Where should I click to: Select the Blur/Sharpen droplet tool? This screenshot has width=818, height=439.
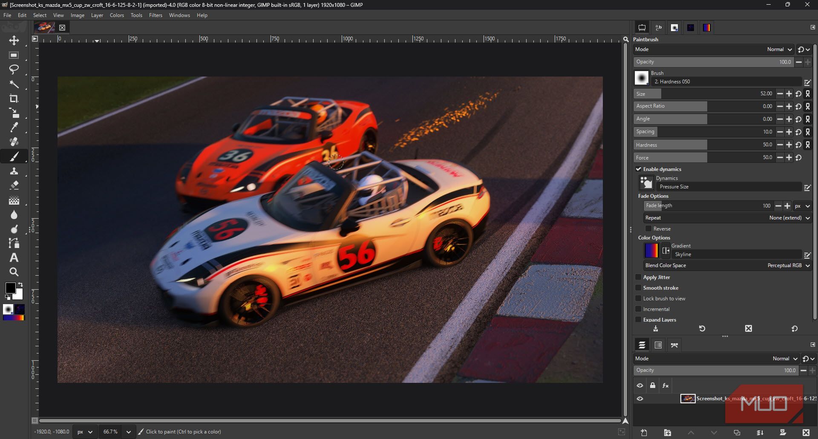click(x=14, y=214)
